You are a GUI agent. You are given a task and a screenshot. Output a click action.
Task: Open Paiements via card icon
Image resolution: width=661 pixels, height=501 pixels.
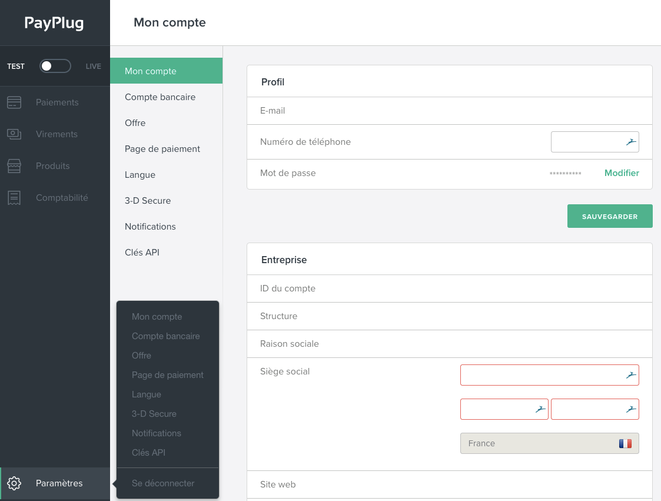coord(14,102)
